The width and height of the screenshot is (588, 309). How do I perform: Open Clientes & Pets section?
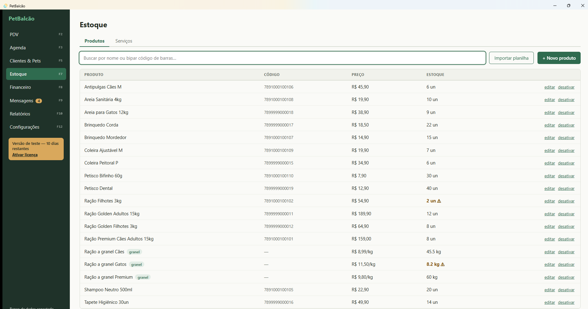[x=36, y=61]
